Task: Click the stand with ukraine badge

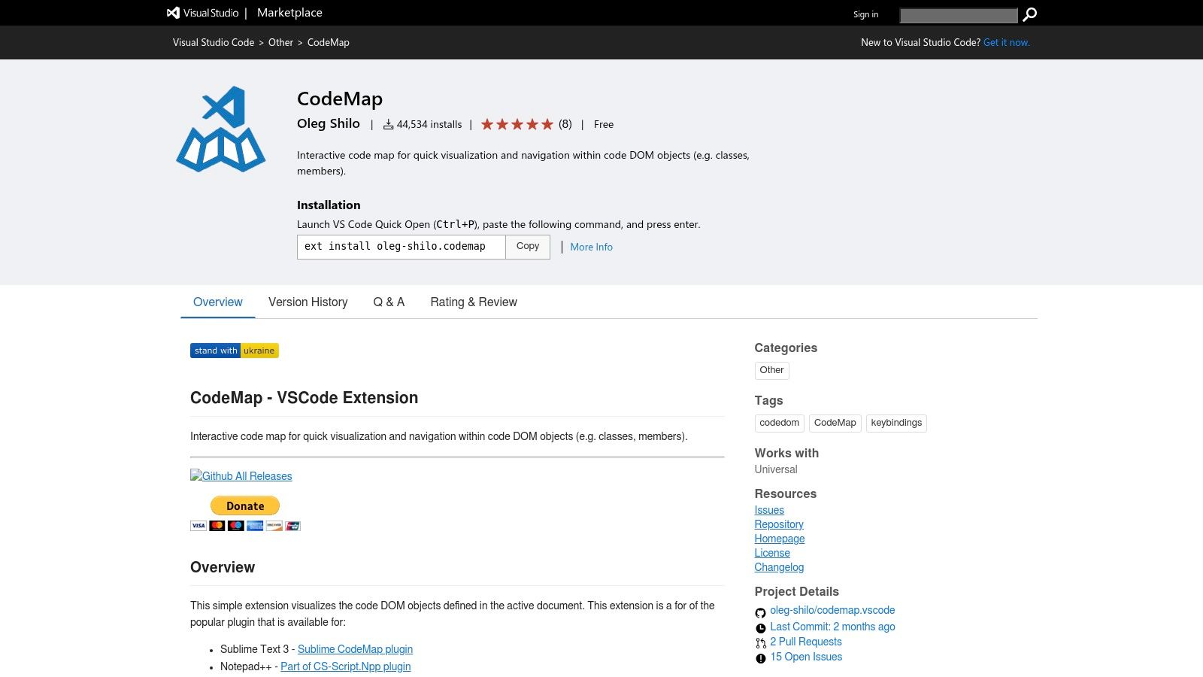Action: [235, 351]
